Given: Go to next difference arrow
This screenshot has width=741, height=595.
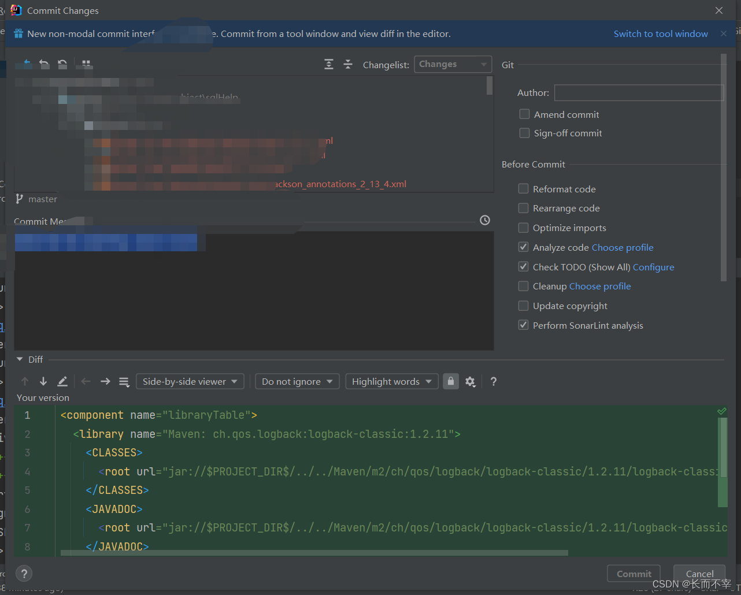Looking at the screenshot, I should click(x=43, y=381).
